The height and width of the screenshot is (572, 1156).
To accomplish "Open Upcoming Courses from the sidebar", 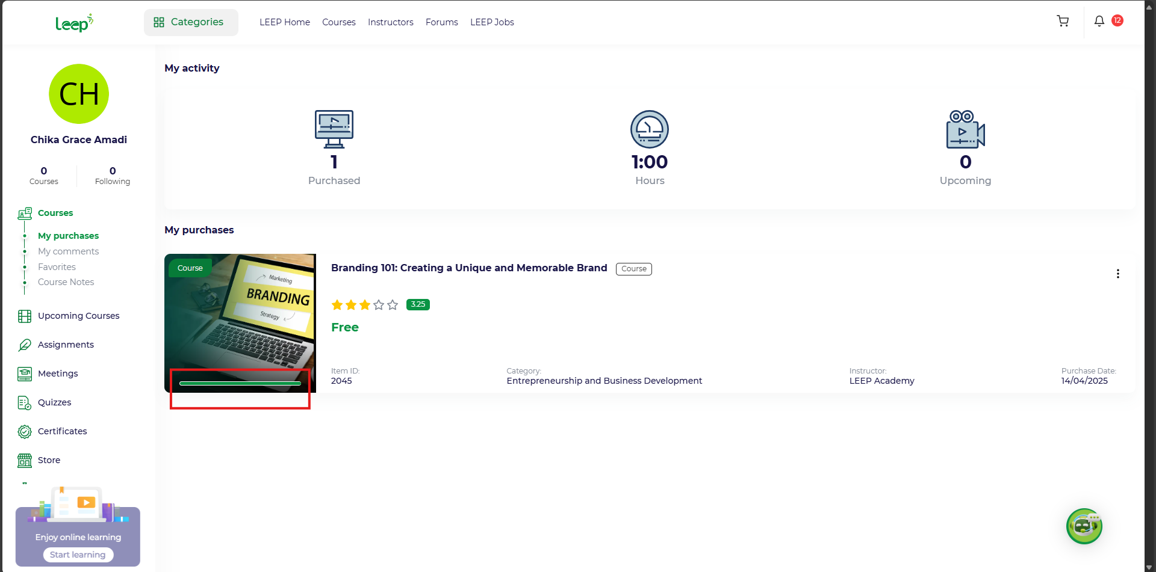I will [x=78, y=316].
